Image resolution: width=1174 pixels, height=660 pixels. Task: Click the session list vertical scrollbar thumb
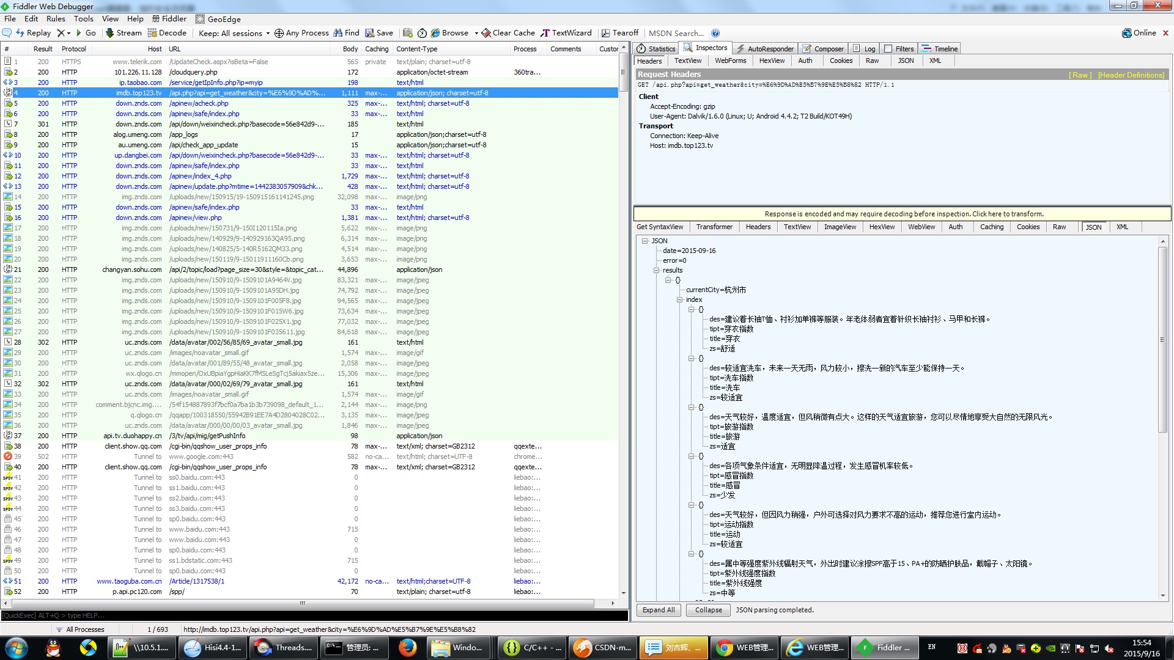[x=623, y=72]
